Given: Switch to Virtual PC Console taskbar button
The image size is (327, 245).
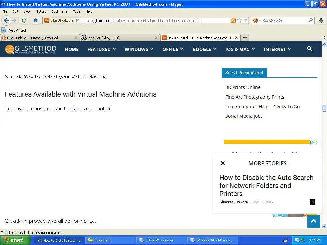Looking at the screenshot, I should [x=161, y=240].
